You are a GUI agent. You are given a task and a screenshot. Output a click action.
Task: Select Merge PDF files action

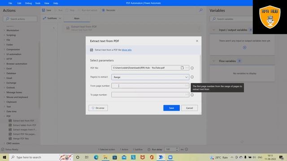[x=21, y=139]
